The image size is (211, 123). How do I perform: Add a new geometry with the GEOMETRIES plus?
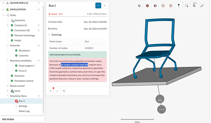pos(39,3)
